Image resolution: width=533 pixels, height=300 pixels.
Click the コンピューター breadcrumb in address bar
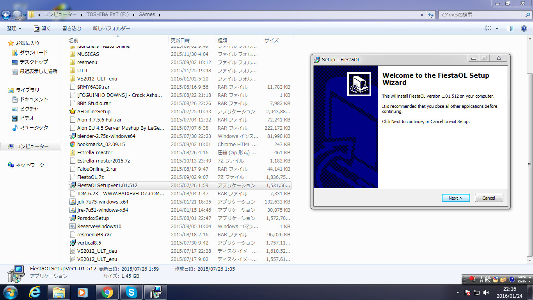click(x=60, y=14)
